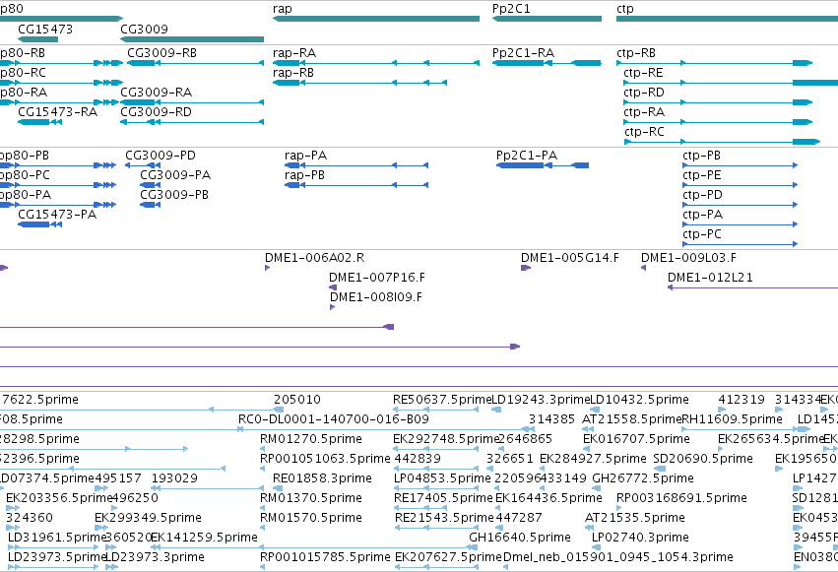Select CG3009-RB transcript label
Screen dimensions: 838x572
(x=161, y=53)
